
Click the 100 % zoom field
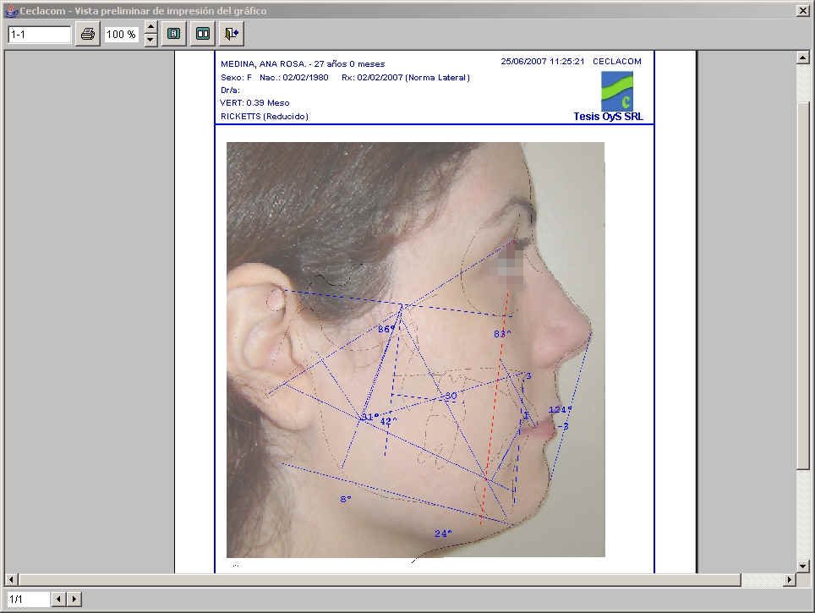coord(121,35)
